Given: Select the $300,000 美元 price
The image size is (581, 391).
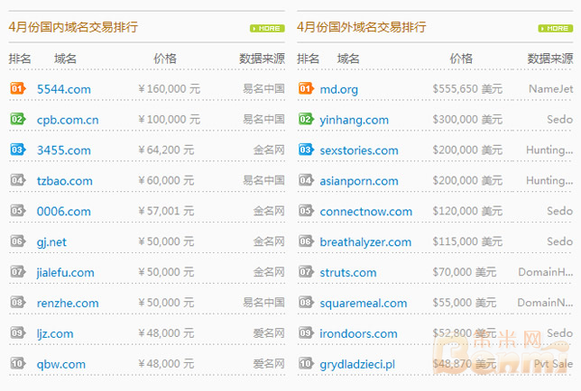Looking at the screenshot, I should point(467,119).
